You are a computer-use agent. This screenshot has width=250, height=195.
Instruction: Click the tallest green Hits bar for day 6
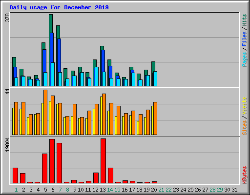(x=51, y=23)
